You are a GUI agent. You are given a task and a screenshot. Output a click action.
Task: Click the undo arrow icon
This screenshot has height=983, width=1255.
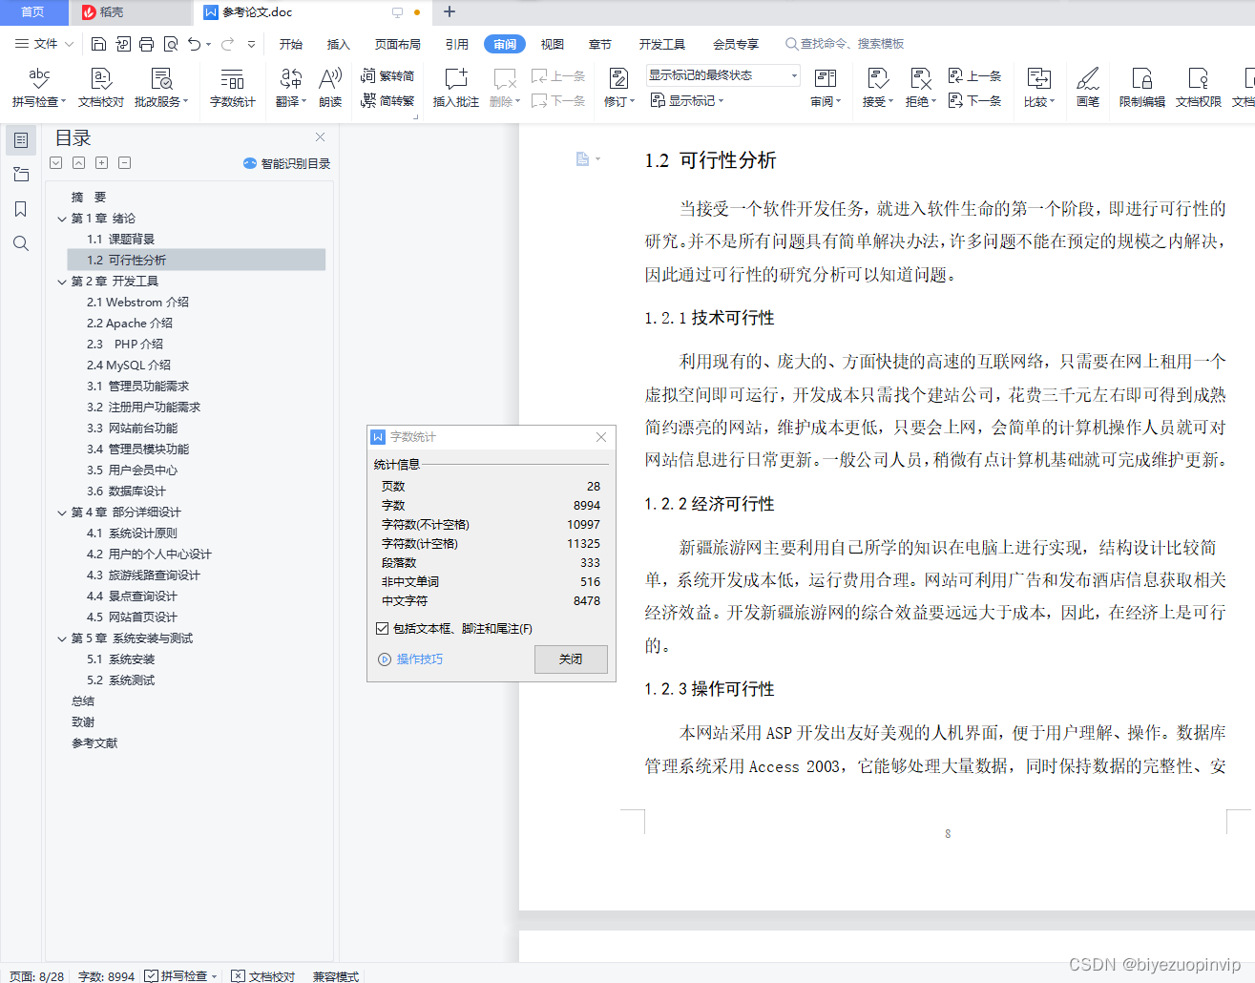[195, 44]
